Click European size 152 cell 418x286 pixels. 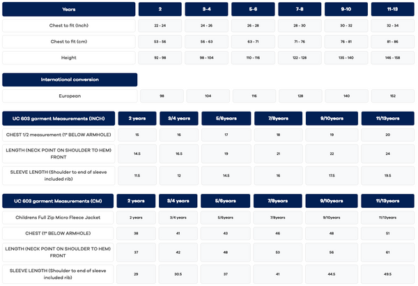point(393,96)
